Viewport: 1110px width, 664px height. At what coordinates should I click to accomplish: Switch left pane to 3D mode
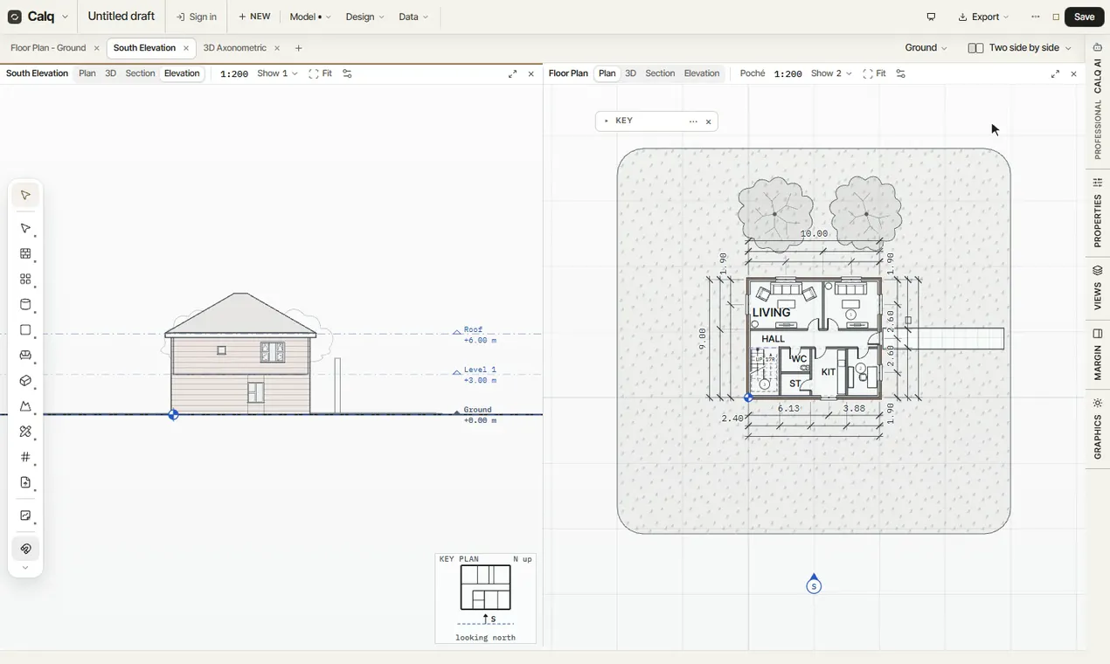[110, 73]
